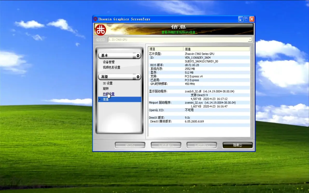This screenshot has height=193, width=309.
Task: Select the Miniport 驱动程序 row label
Action: (160, 103)
